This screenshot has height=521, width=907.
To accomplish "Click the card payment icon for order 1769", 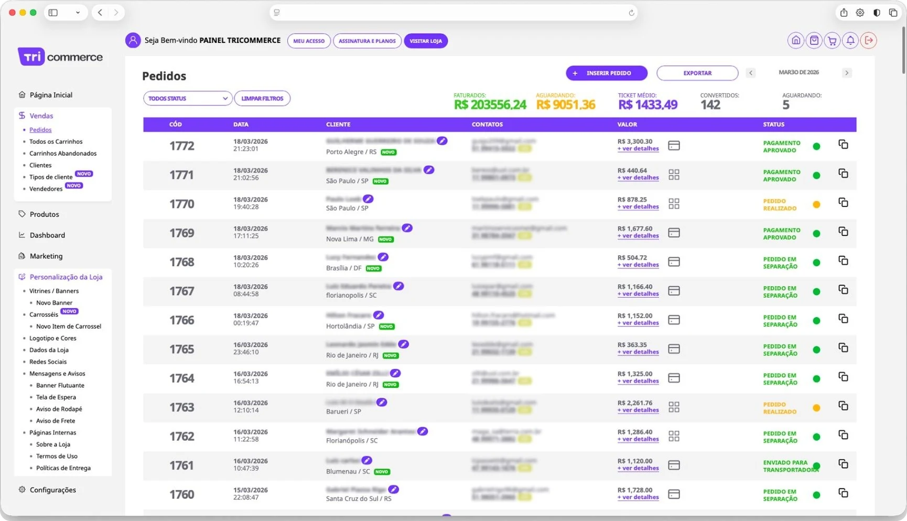I will tap(674, 233).
